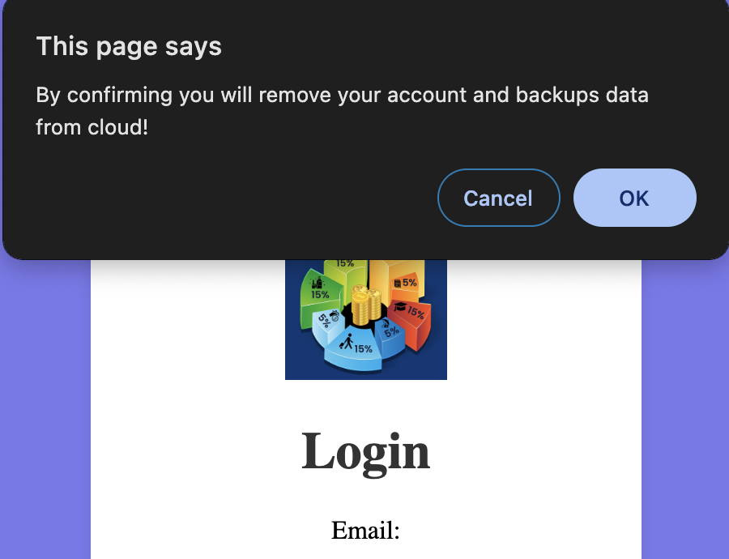729x559 pixels.
Task: Click the piggy bank icon in logo
Action: click(x=333, y=317)
